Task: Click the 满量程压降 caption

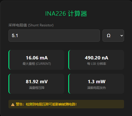Action: coord(37,88)
